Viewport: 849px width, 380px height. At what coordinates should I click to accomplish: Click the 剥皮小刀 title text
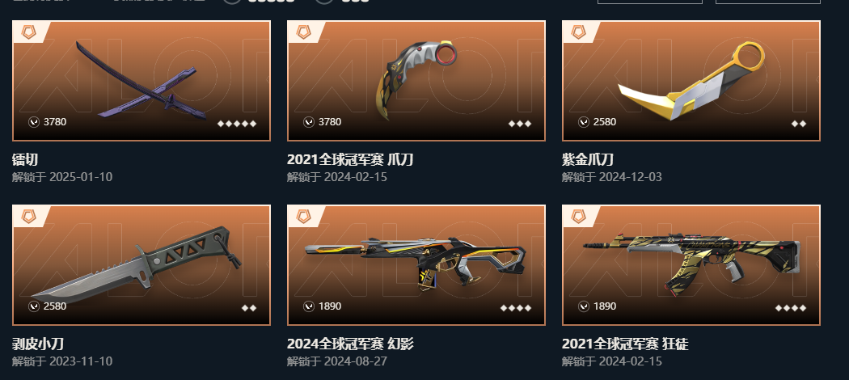[38, 344]
